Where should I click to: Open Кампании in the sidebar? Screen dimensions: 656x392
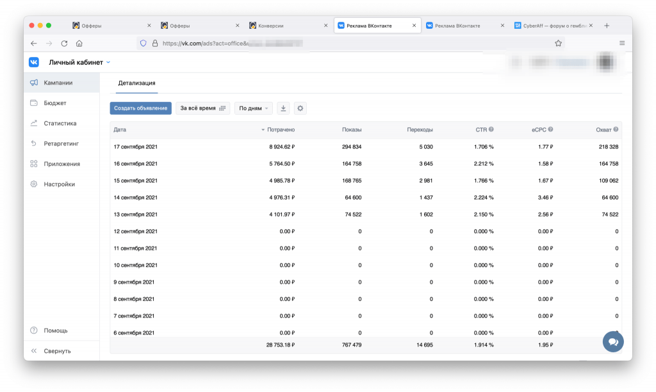click(61, 83)
